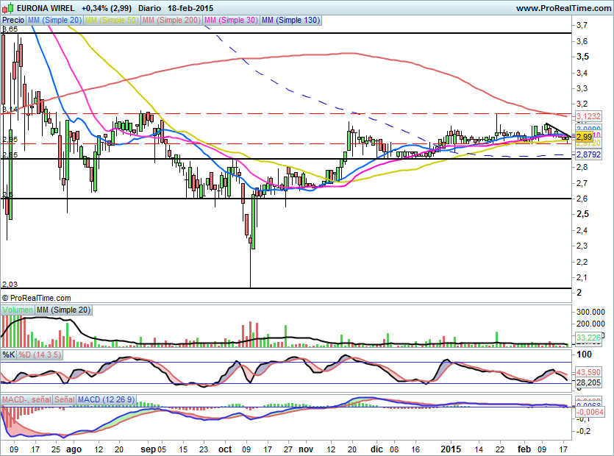Viewport: 614px width, 456px height.
Task: Click the yellow MM (Simple 50) label
Action: point(112,21)
